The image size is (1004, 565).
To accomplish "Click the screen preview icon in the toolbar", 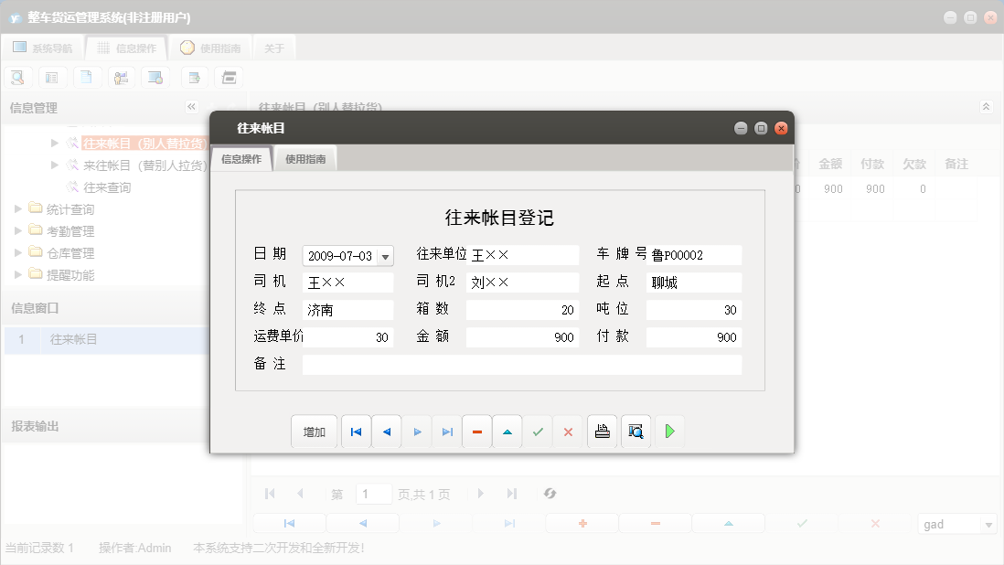I will click(156, 77).
